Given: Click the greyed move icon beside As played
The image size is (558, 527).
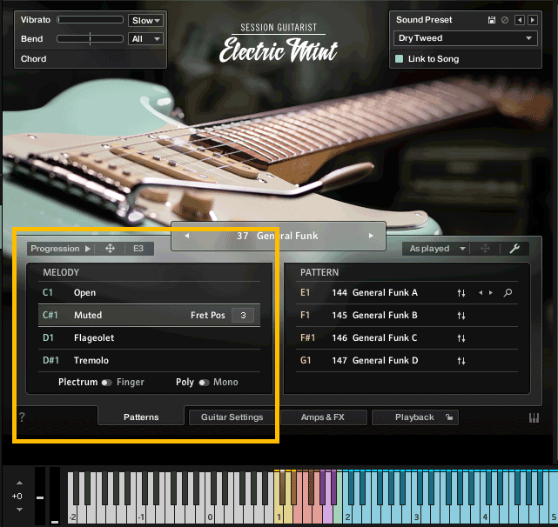Looking at the screenshot, I should (485, 248).
